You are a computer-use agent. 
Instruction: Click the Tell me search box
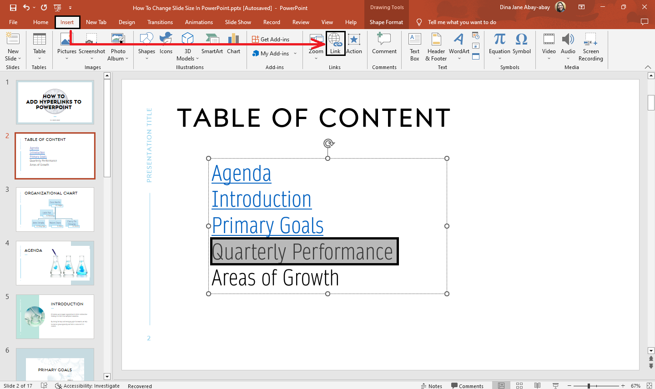point(462,22)
